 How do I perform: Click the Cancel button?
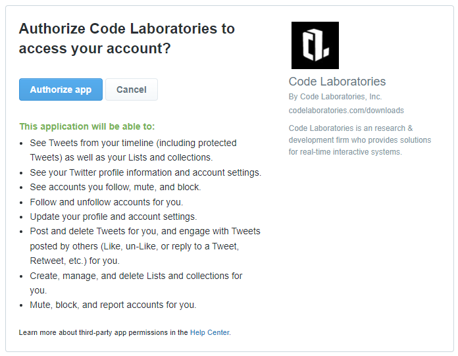coord(132,89)
